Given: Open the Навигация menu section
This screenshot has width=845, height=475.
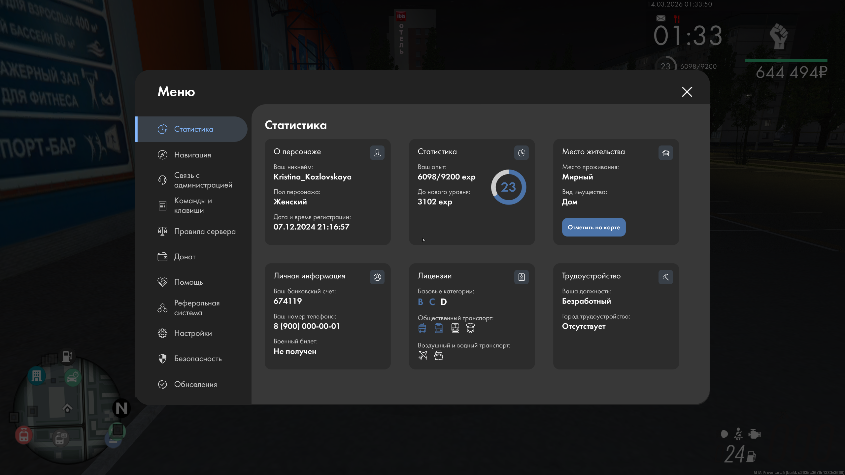Looking at the screenshot, I should 192,155.
